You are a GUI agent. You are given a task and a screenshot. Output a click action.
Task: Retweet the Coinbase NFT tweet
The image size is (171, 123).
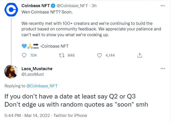point(61,55)
